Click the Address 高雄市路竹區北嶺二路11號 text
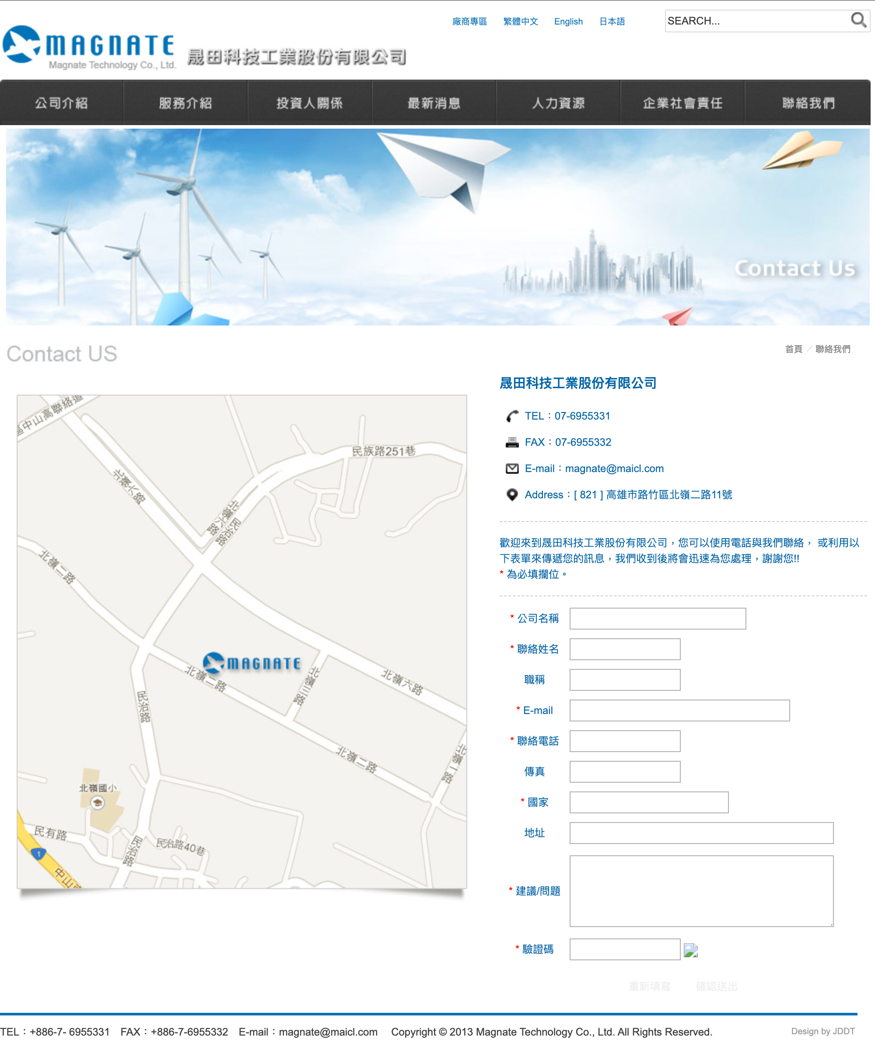Image resolution: width=875 pixels, height=1050 pixels. click(x=628, y=494)
